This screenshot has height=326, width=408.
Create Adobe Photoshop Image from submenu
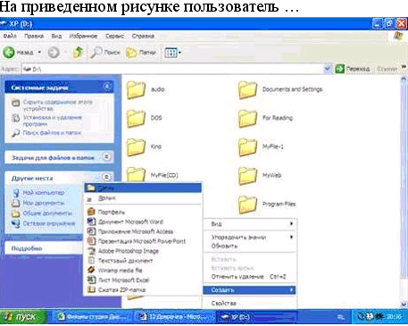143,251
